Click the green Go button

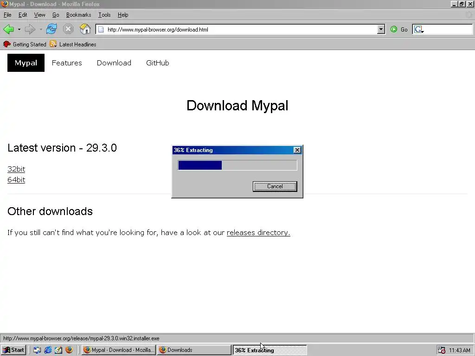(x=399, y=29)
